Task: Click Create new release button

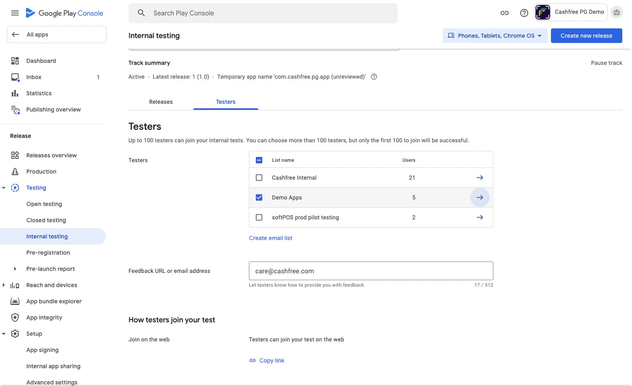Action: pos(586,36)
